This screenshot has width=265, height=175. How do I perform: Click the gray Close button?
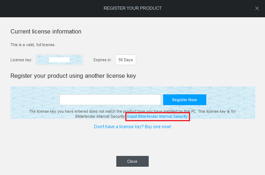[x=132, y=161]
